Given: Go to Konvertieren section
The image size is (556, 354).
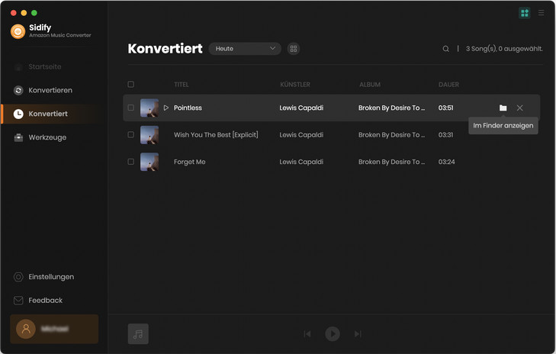Looking at the screenshot, I should (x=50, y=91).
